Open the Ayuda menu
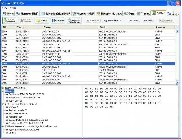The image size is (182, 139). (x=13, y=8)
